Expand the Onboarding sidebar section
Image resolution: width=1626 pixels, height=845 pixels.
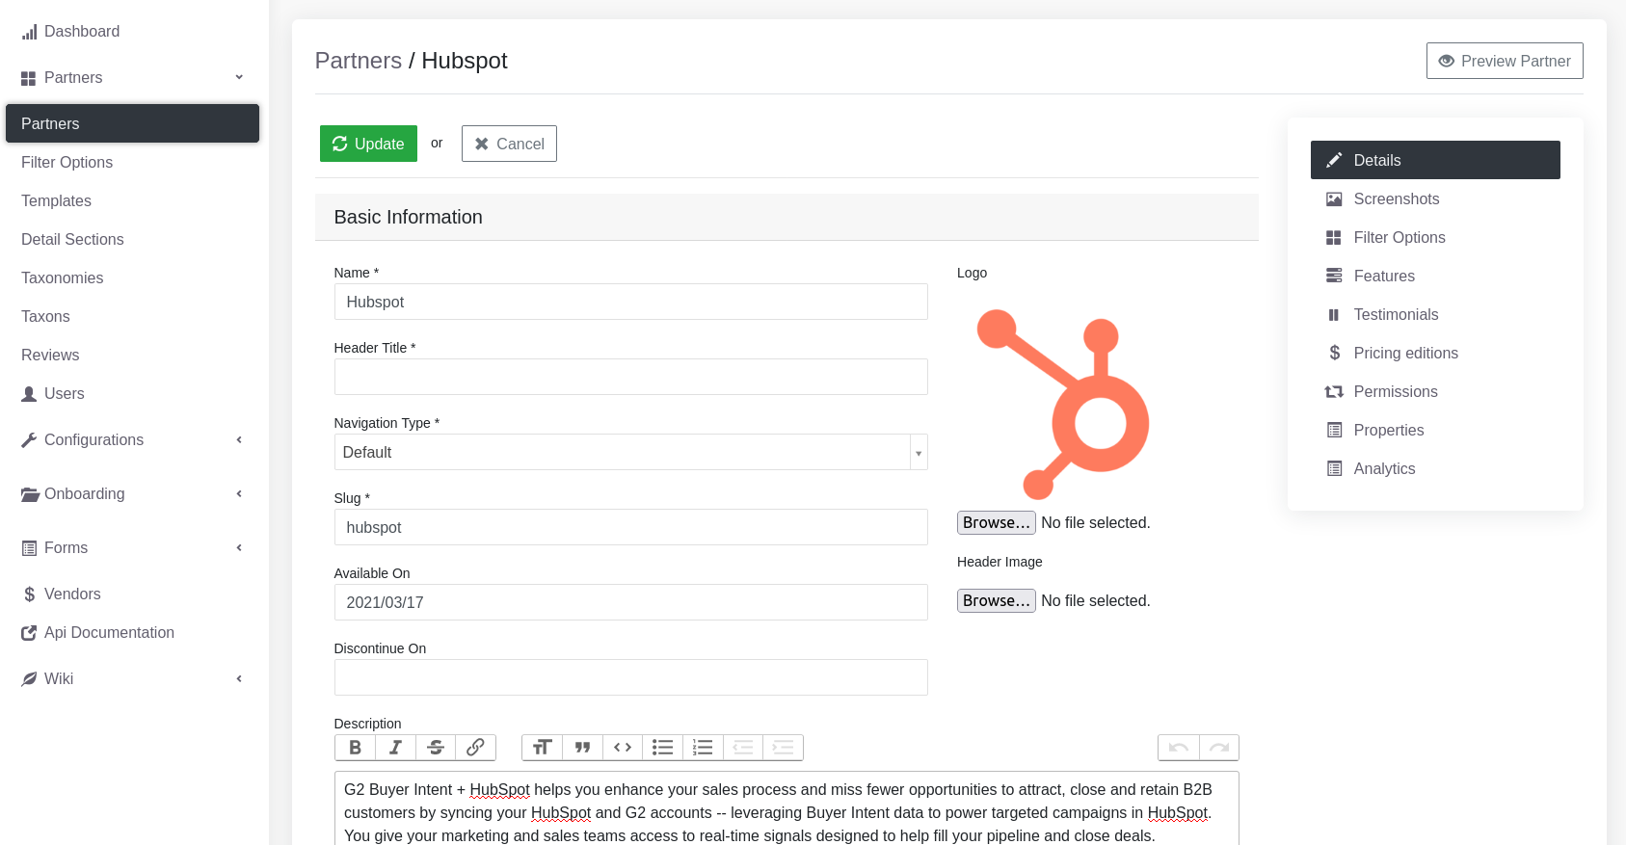pos(132,494)
